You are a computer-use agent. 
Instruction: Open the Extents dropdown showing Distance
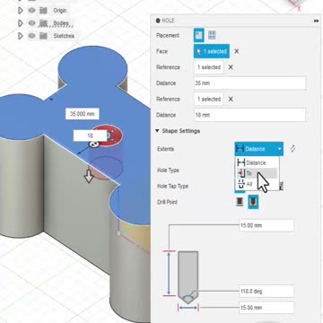[259, 149]
